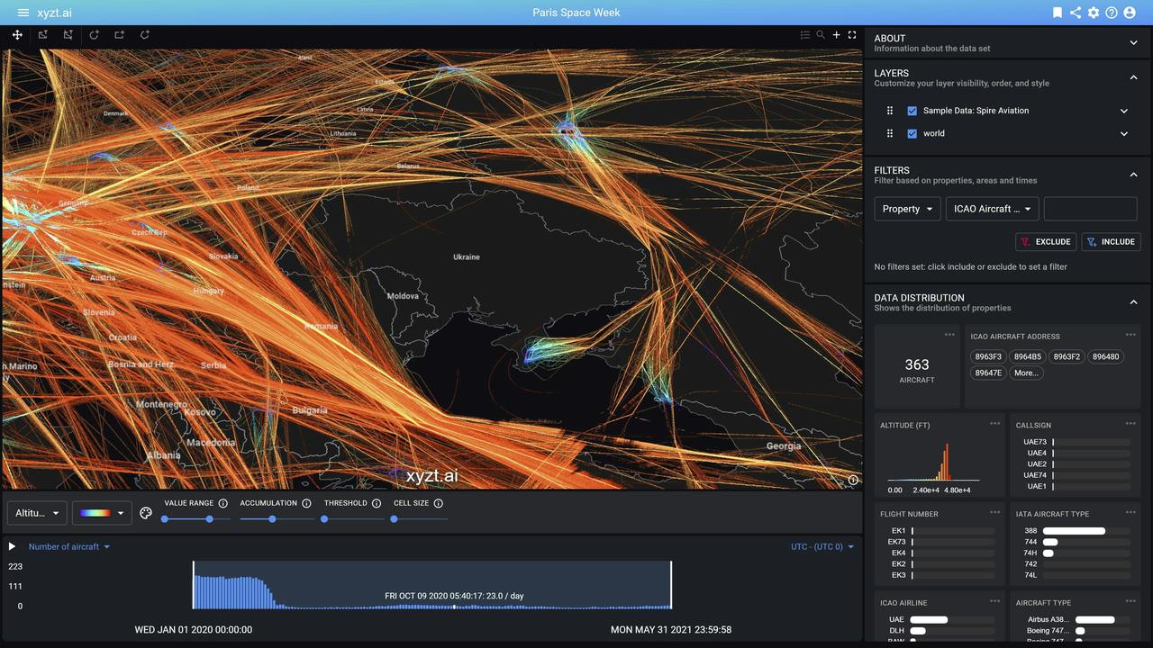Collapse the About section
The height and width of the screenshot is (648, 1153).
pyautogui.click(x=1133, y=42)
